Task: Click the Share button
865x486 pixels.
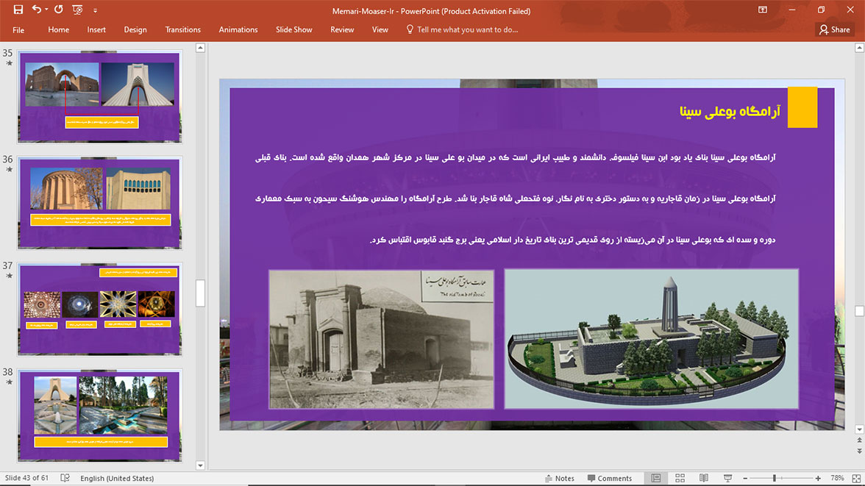Action: click(x=834, y=29)
